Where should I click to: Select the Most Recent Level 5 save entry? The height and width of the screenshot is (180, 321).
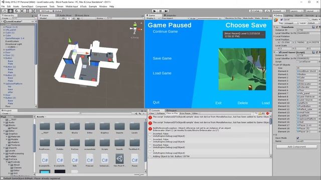pos(244,34)
